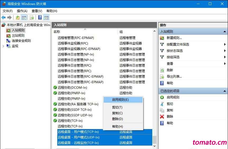Click the scissors 剪切 action icon
This screenshot has height=149, width=228.
[x=162, y=104]
